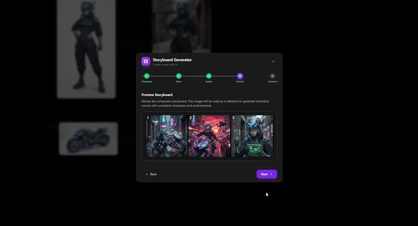The width and height of the screenshot is (418, 226).
Task: Select the Scripts step checkmark circle
Action: 209,76
